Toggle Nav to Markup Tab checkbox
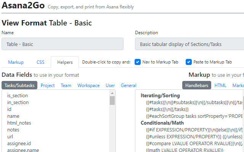 [x=138, y=62]
